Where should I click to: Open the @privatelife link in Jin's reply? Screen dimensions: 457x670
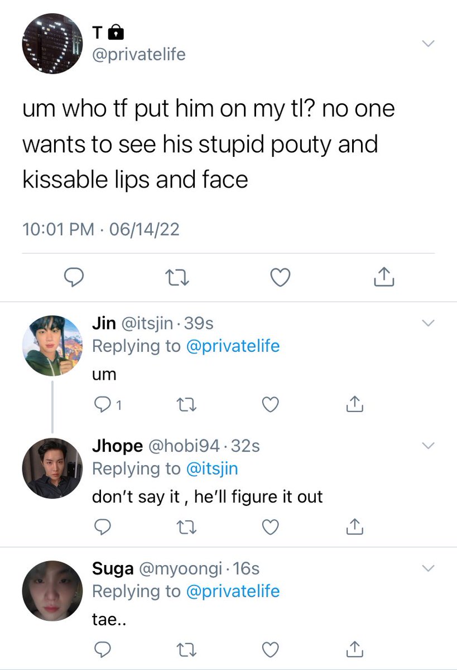tap(232, 346)
